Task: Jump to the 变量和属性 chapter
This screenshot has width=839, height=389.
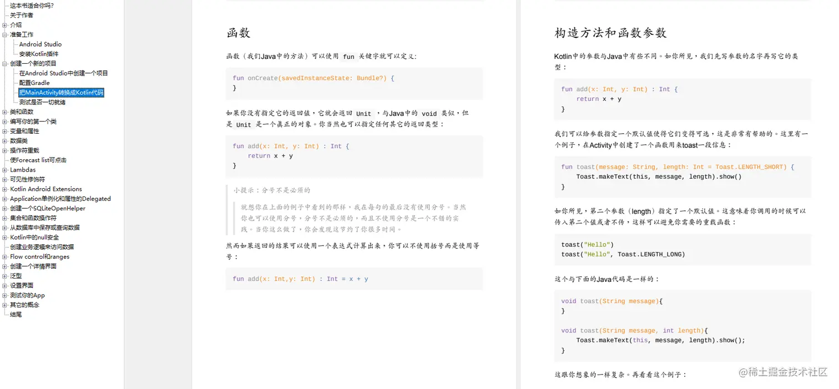Action: click(24, 131)
